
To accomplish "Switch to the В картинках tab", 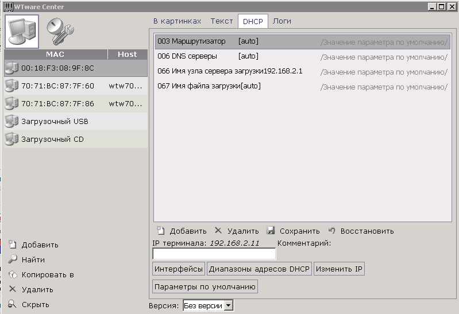I will click(177, 21).
